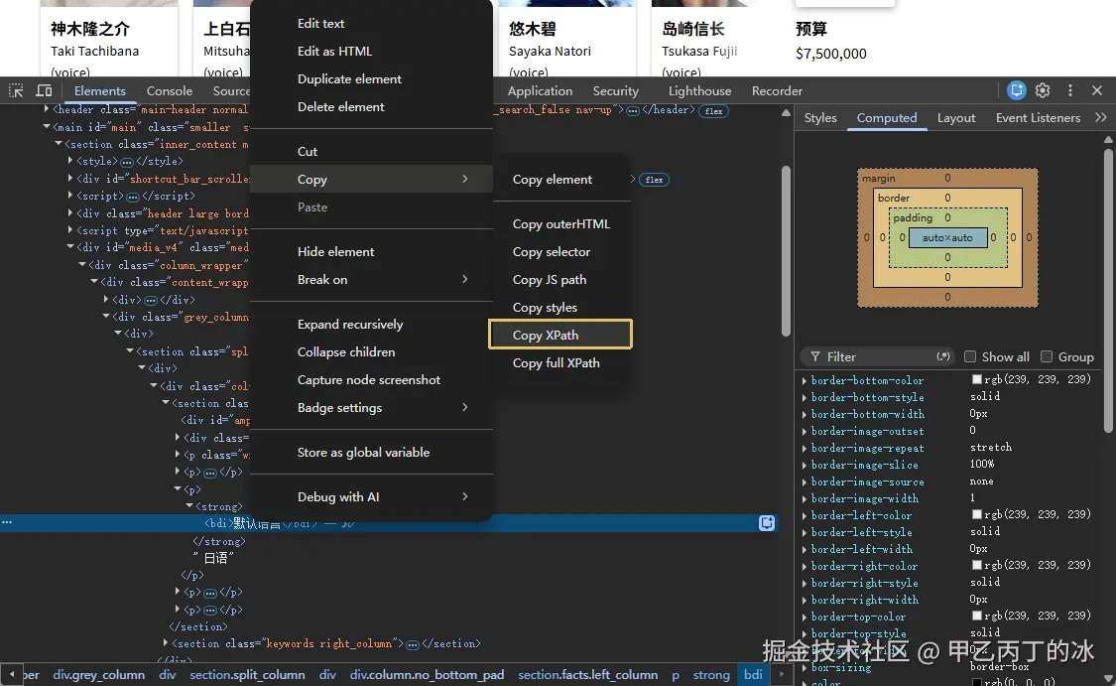Click the auto×auto content box in box model

click(x=947, y=238)
